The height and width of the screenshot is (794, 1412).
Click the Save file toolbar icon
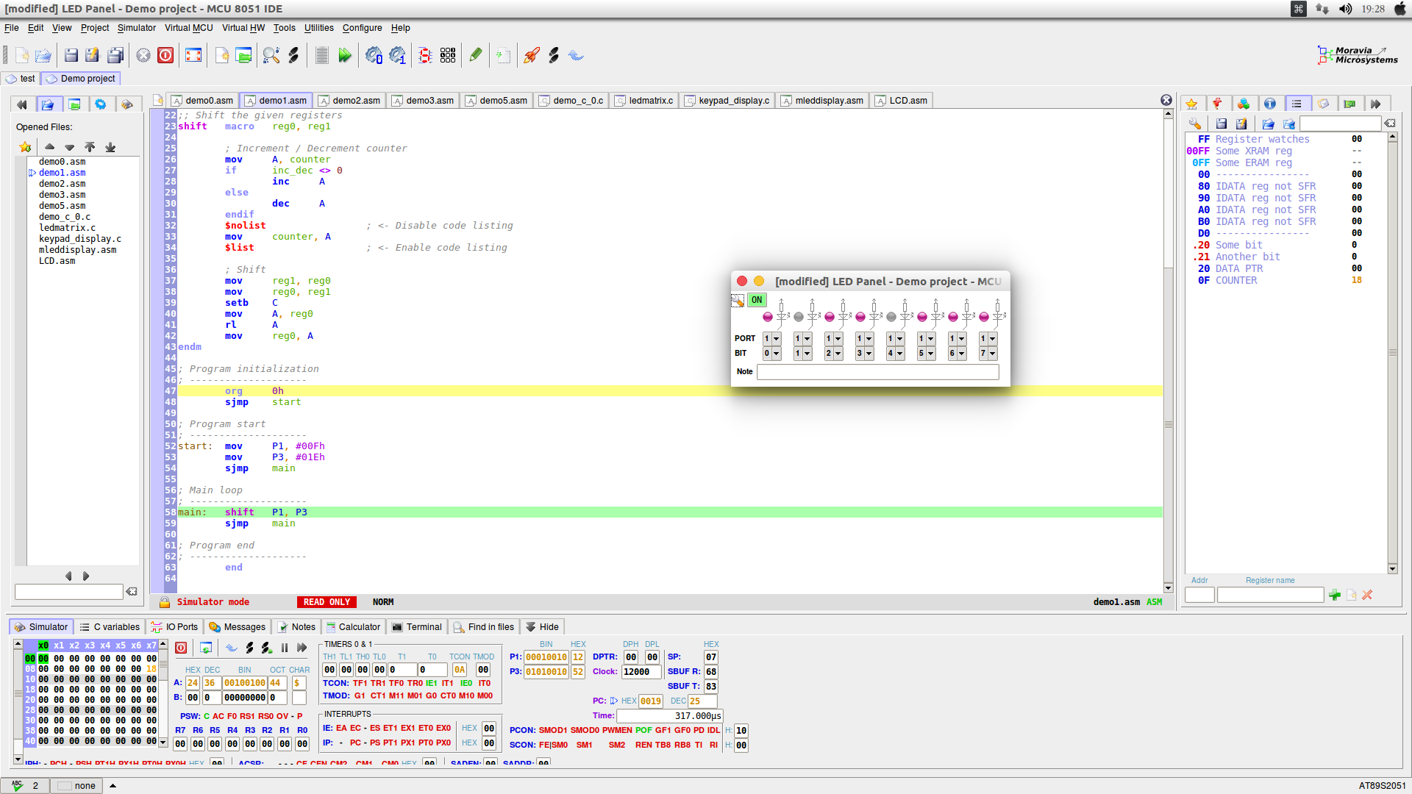pyautogui.click(x=71, y=55)
